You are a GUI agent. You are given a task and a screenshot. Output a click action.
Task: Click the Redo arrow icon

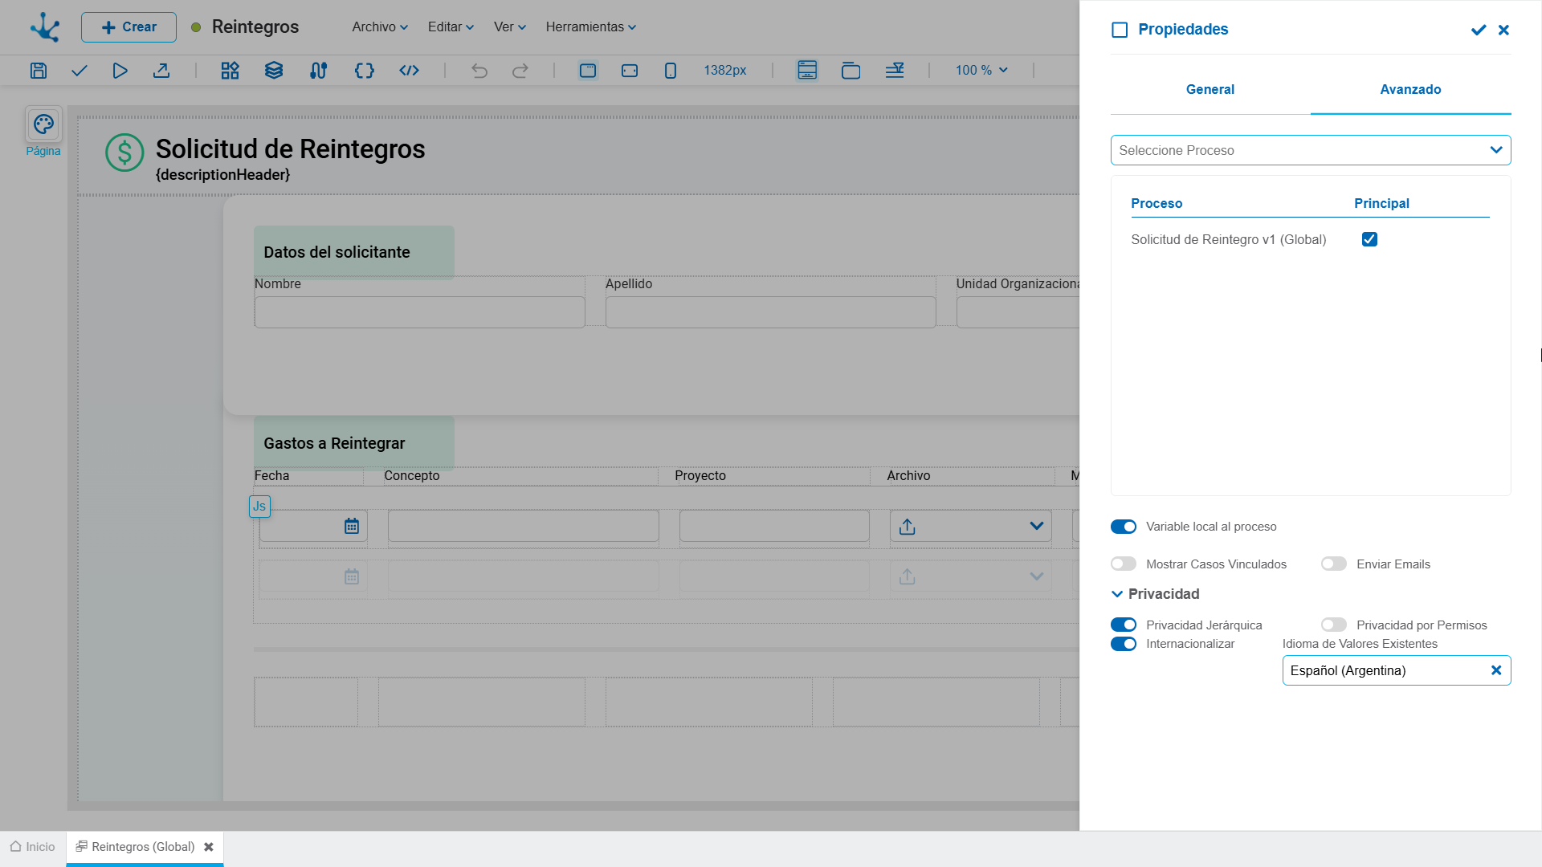click(520, 71)
